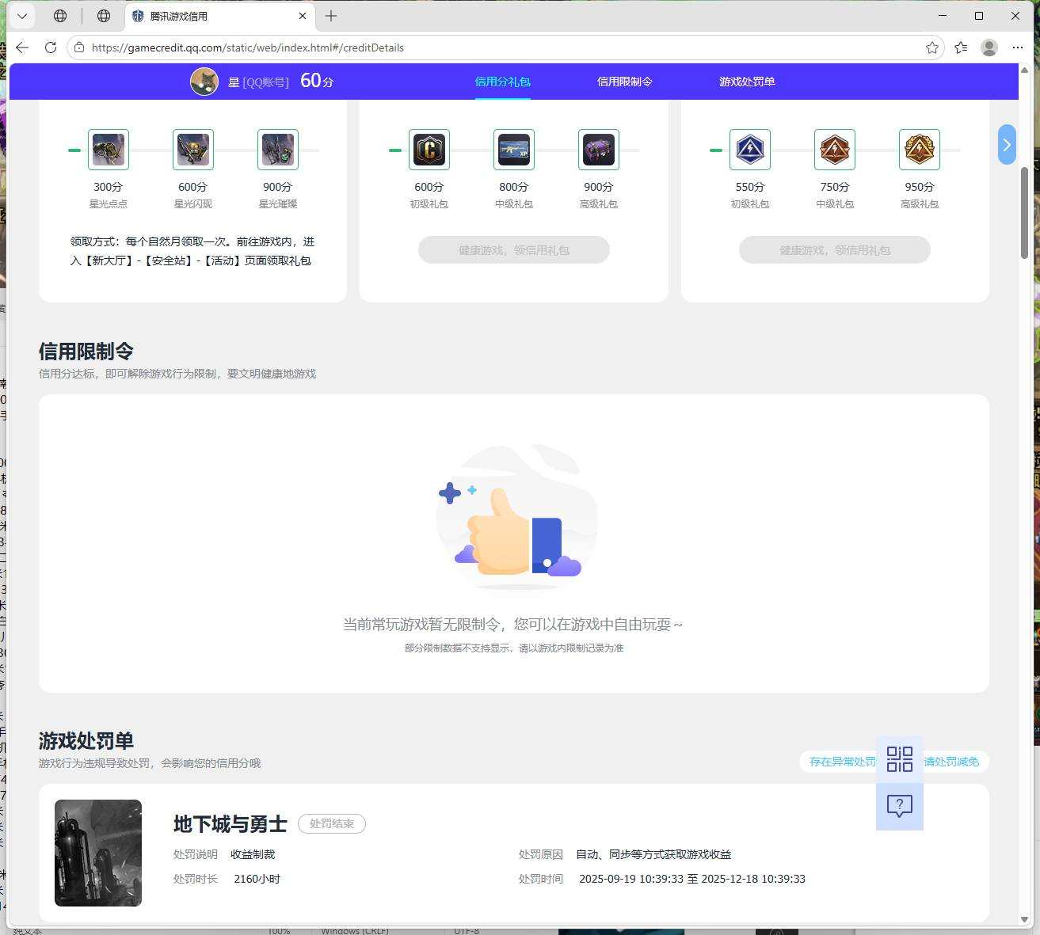Open the 750分 中级礼包 badge icon
The width and height of the screenshot is (1040, 935).
tap(835, 150)
